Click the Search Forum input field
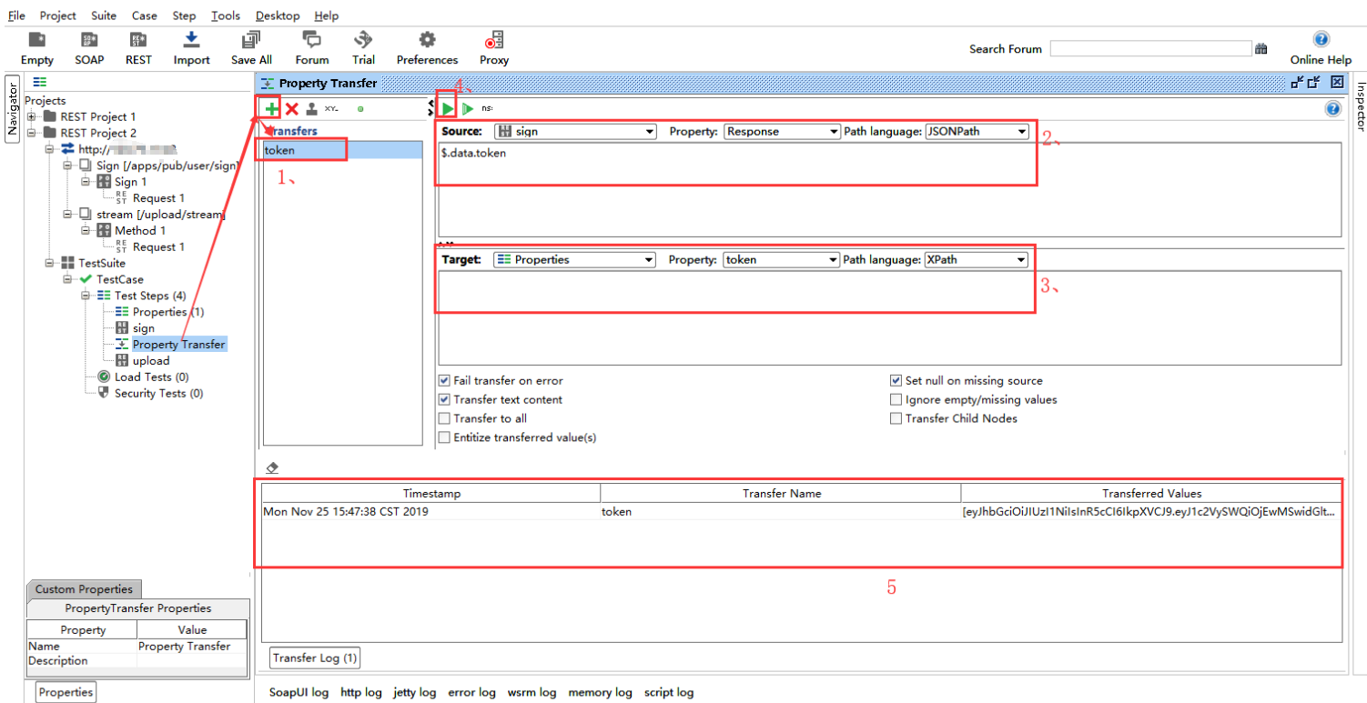This screenshot has height=703, width=1367. click(x=1150, y=49)
